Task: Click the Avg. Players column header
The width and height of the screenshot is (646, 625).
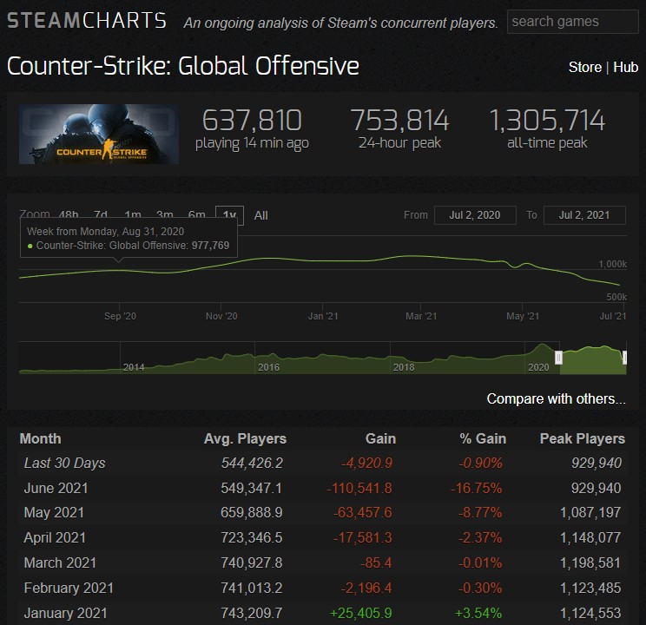Action: tap(245, 438)
